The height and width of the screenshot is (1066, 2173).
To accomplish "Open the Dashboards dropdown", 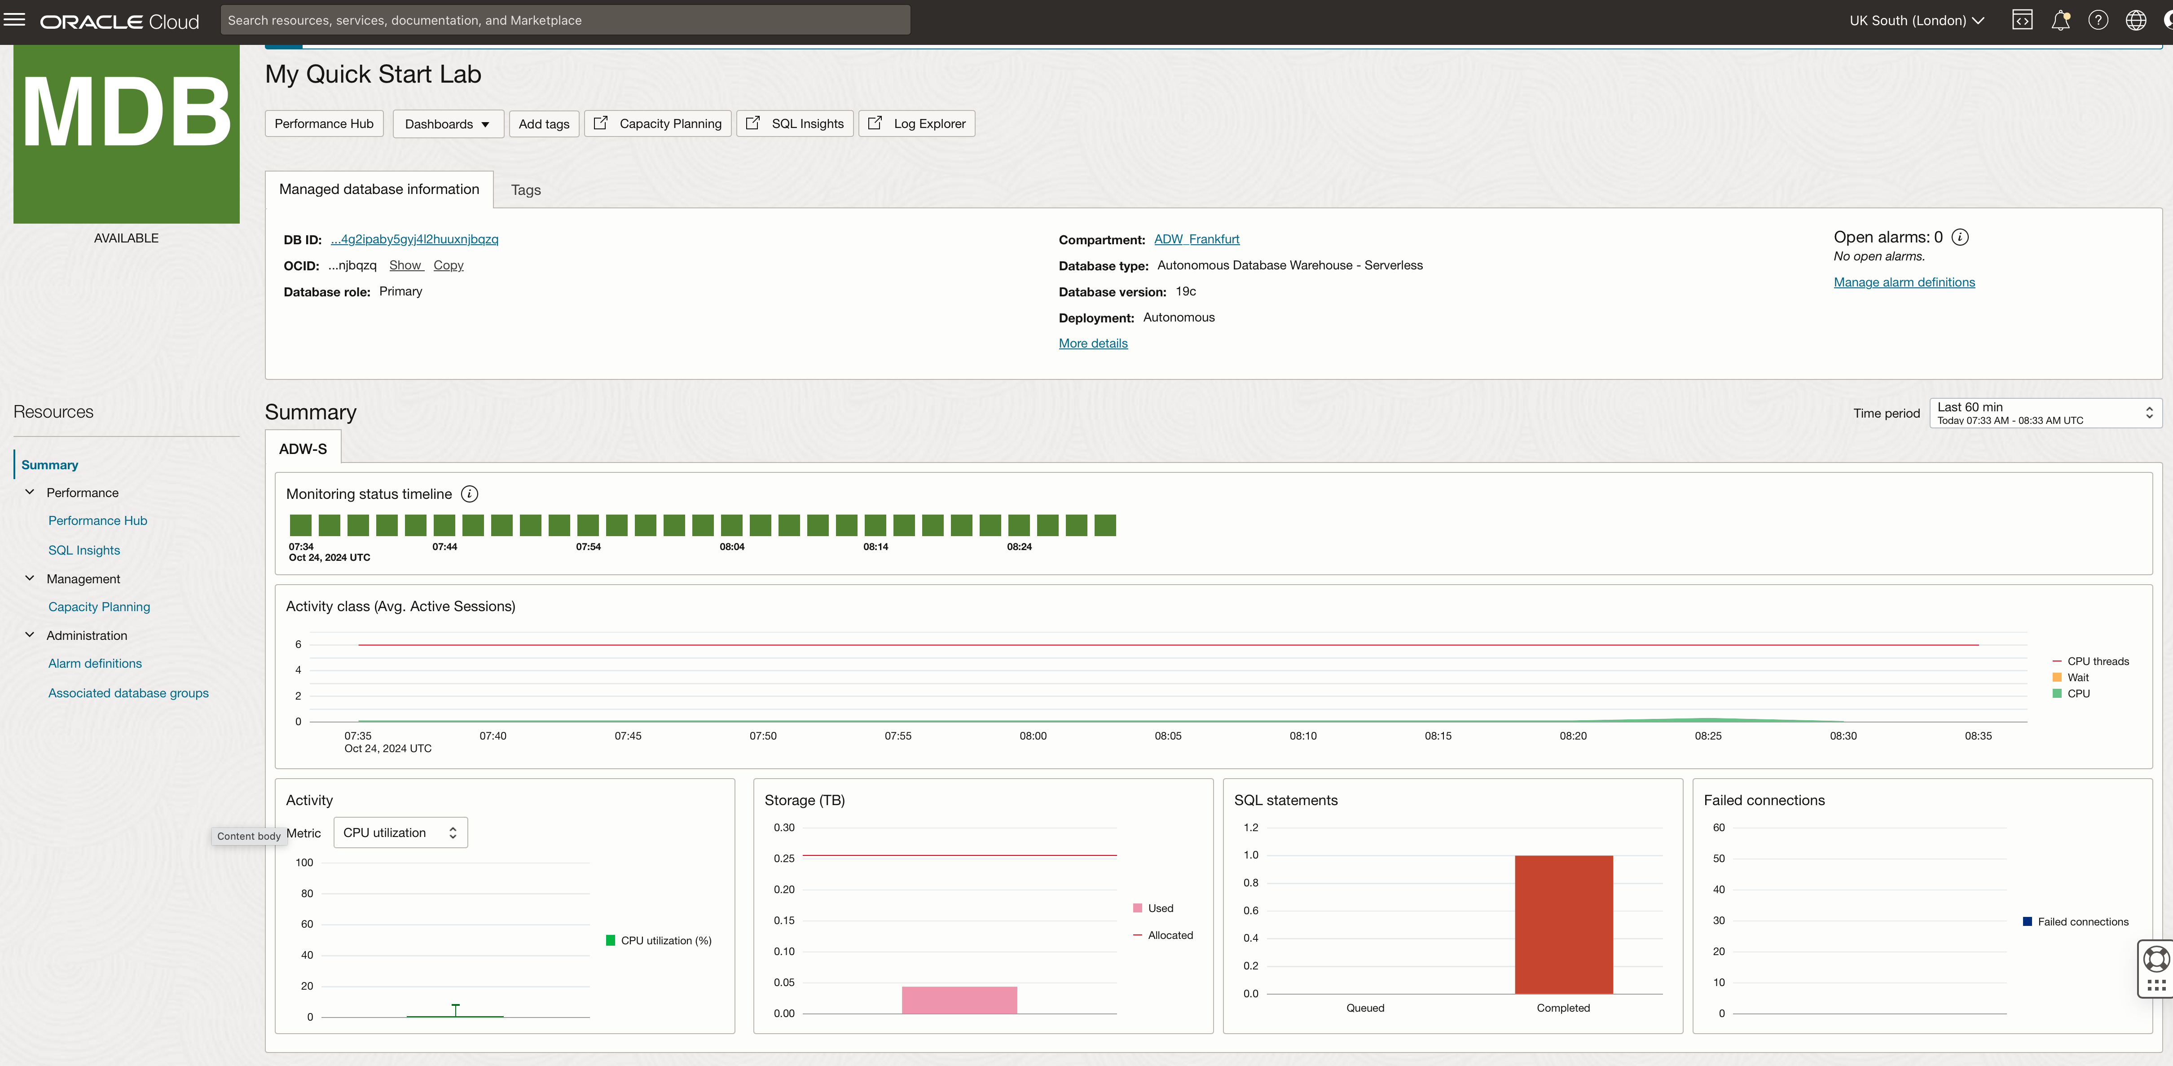I will pyautogui.click(x=447, y=124).
